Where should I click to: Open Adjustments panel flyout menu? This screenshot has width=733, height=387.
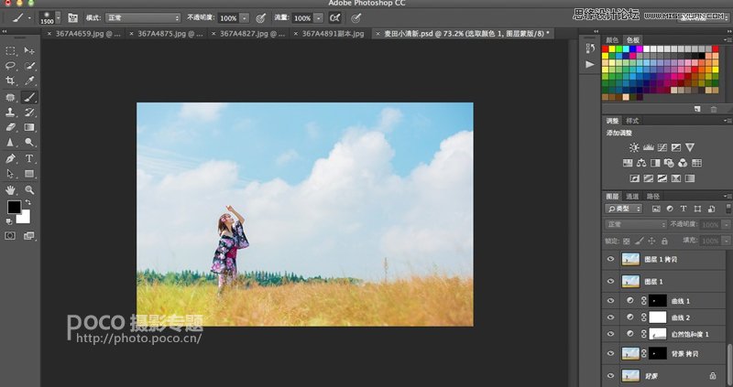726,121
